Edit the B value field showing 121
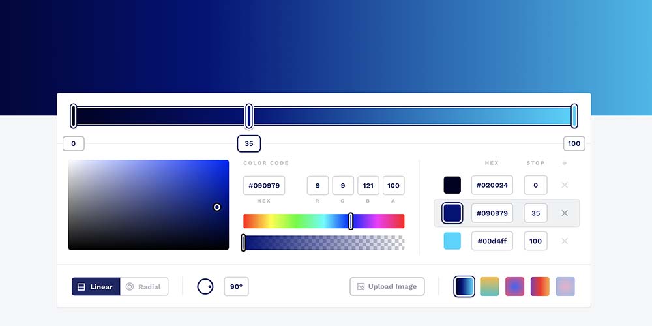Image resolution: width=652 pixels, height=326 pixels. coord(368,185)
